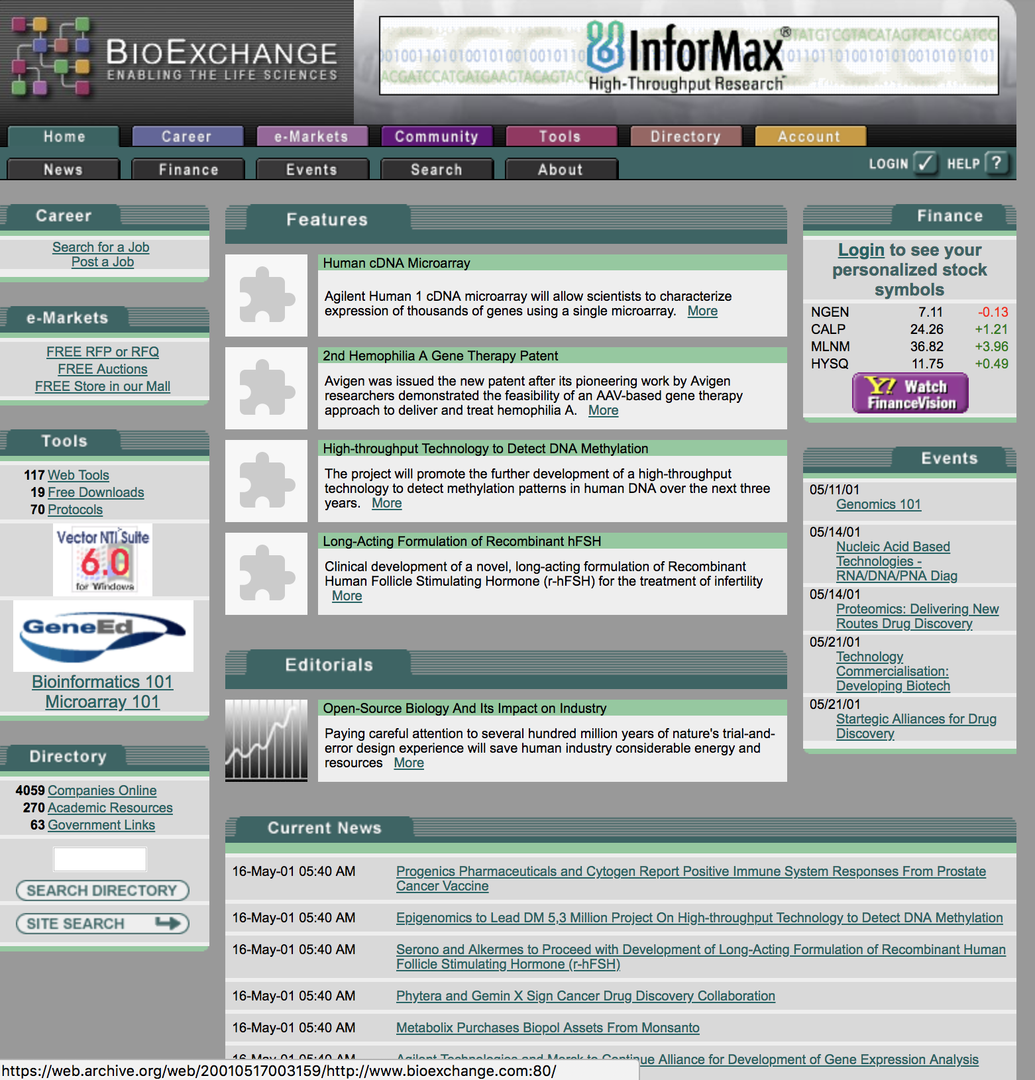Open More link for Recombinant hFSH article
The width and height of the screenshot is (1035, 1080).
click(347, 596)
